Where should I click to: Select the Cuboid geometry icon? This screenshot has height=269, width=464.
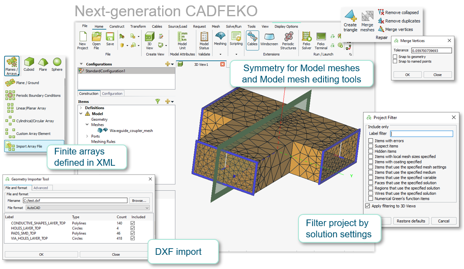[x=29, y=65]
